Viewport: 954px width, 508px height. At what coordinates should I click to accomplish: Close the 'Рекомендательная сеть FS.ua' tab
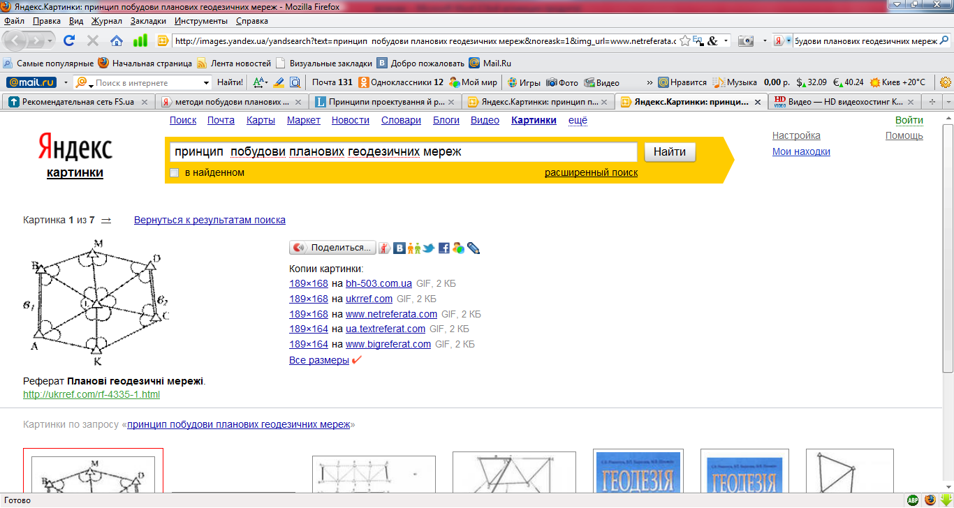[x=145, y=101]
